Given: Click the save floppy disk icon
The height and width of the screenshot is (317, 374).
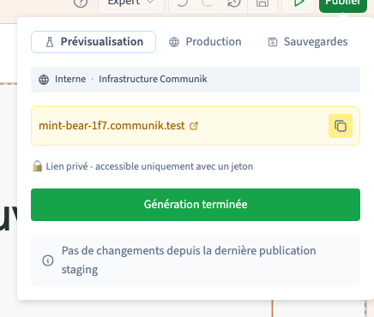Looking at the screenshot, I should tap(262, 3).
